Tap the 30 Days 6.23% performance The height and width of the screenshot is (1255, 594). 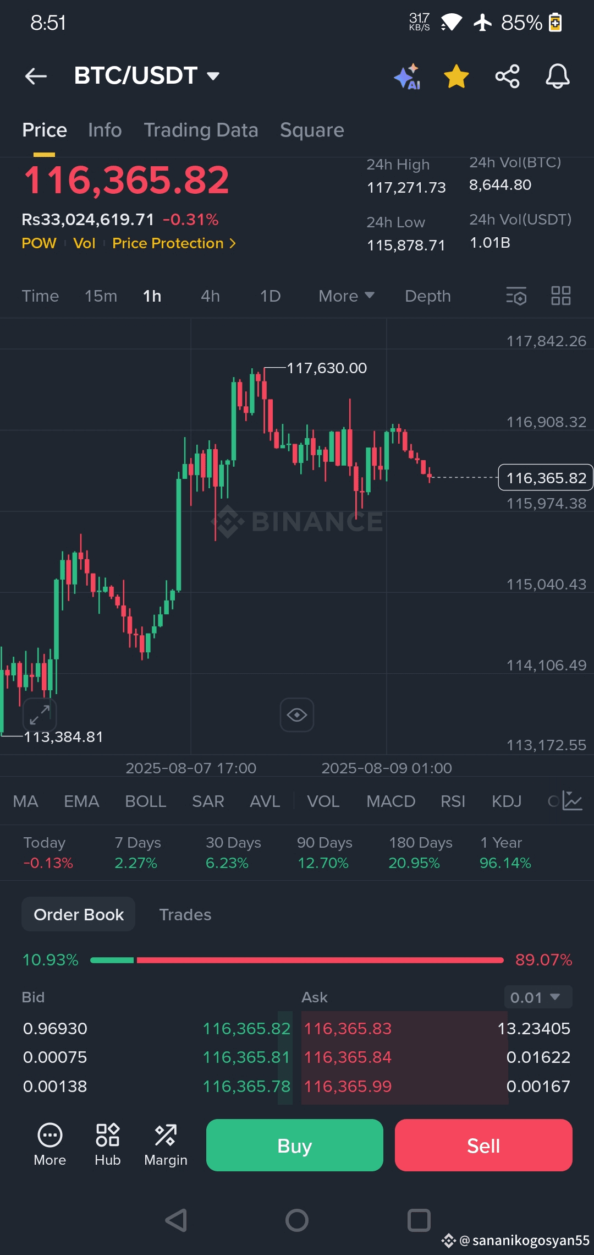pos(233,853)
